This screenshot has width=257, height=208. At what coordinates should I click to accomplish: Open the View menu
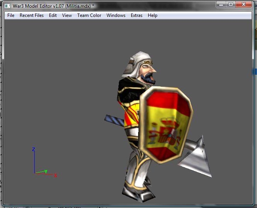67,15
